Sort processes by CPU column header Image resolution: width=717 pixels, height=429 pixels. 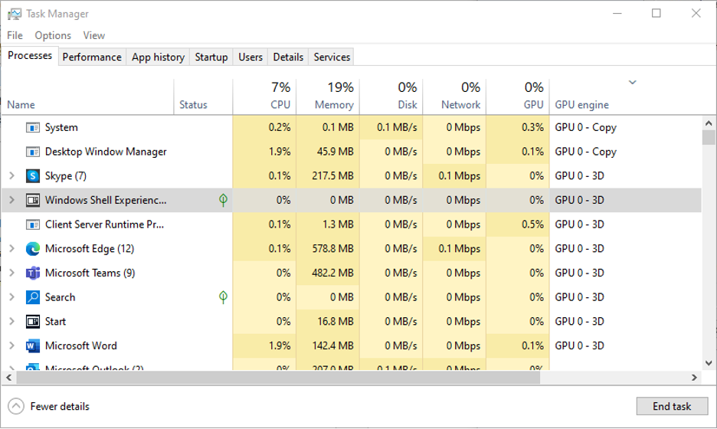coord(264,97)
